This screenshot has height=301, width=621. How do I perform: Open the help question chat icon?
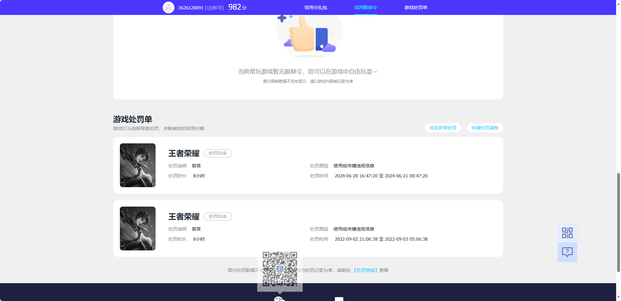coord(567,252)
